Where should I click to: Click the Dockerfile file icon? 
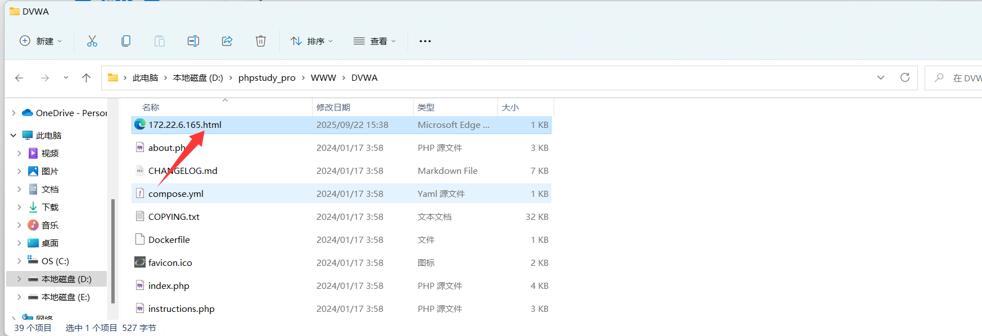(x=140, y=240)
